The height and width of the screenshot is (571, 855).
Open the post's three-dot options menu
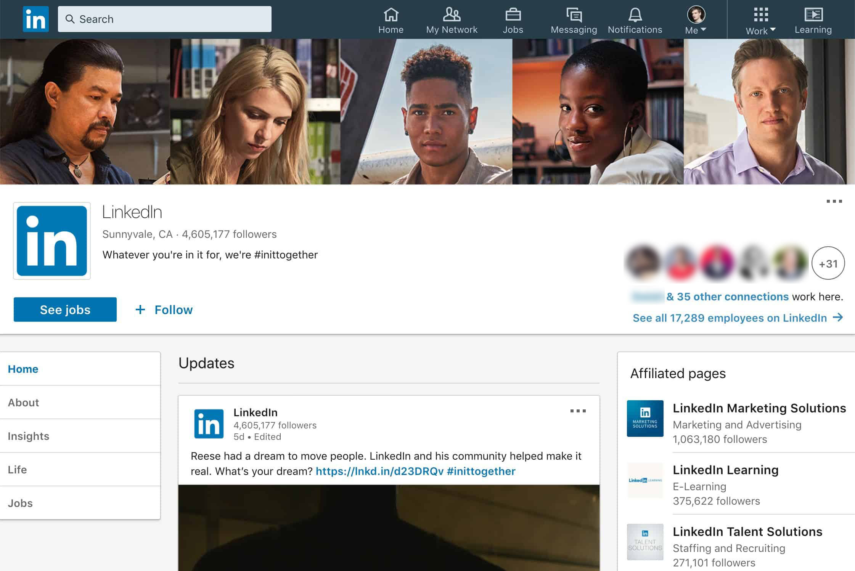click(578, 411)
